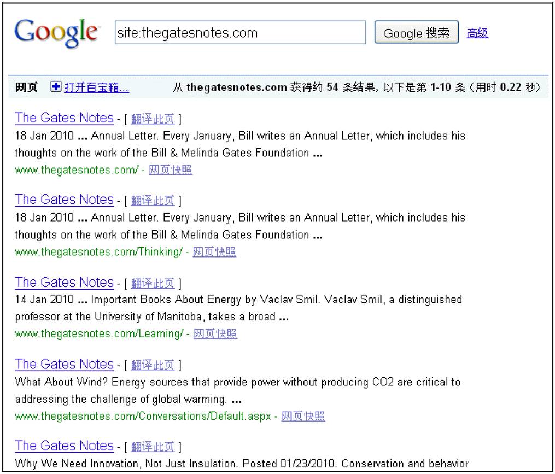The height and width of the screenshot is (474, 555).
Task: Click the Google 搜索 button
Action: pyautogui.click(x=417, y=33)
